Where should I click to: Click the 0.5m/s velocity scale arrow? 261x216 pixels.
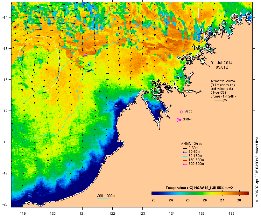pos(221,100)
